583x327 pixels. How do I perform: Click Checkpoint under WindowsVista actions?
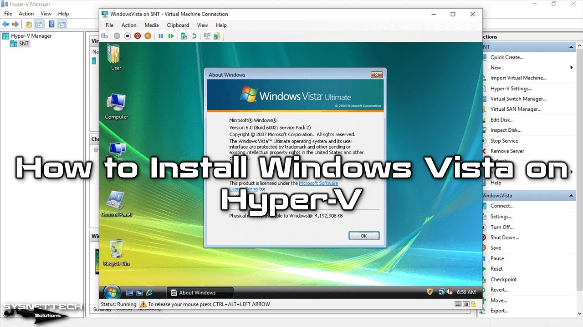504,279
